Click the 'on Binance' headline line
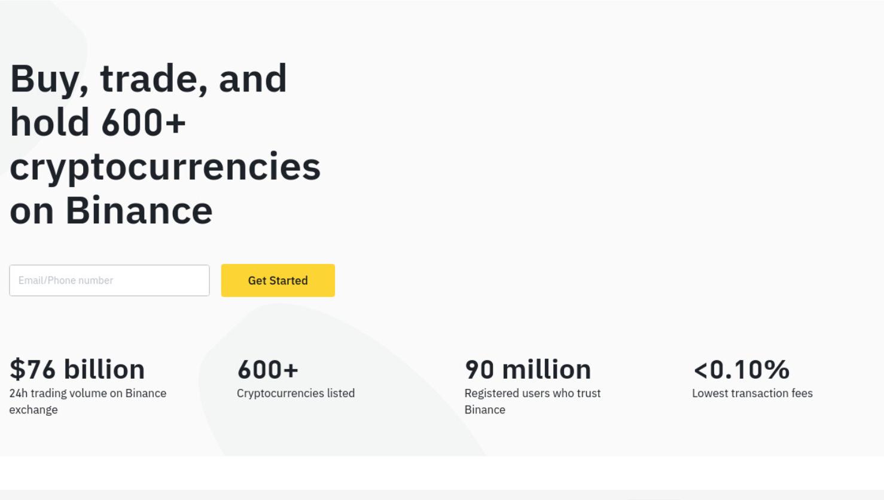This screenshot has width=884, height=500. click(x=111, y=211)
